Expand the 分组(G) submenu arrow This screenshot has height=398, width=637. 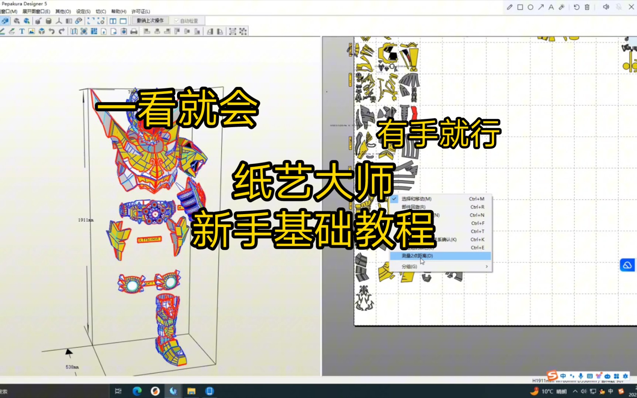coord(487,266)
